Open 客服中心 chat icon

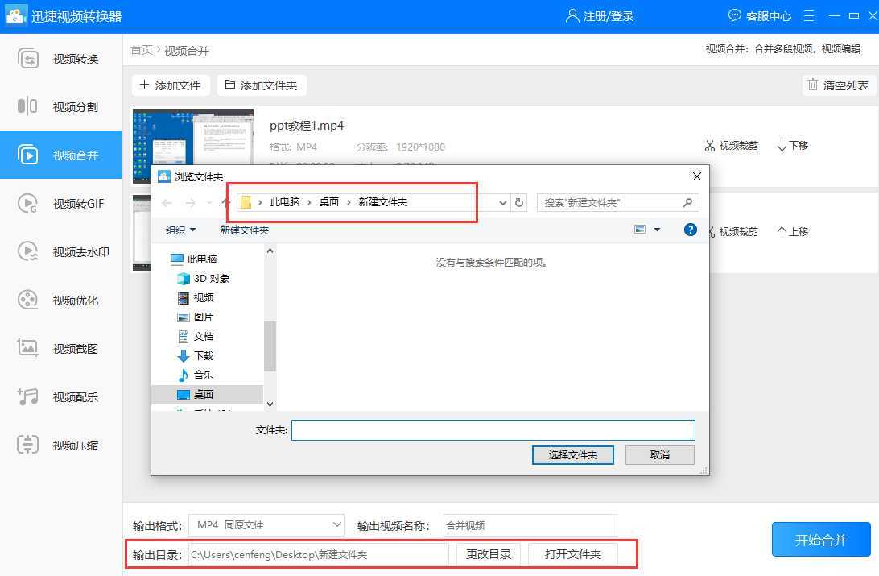[734, 15]
